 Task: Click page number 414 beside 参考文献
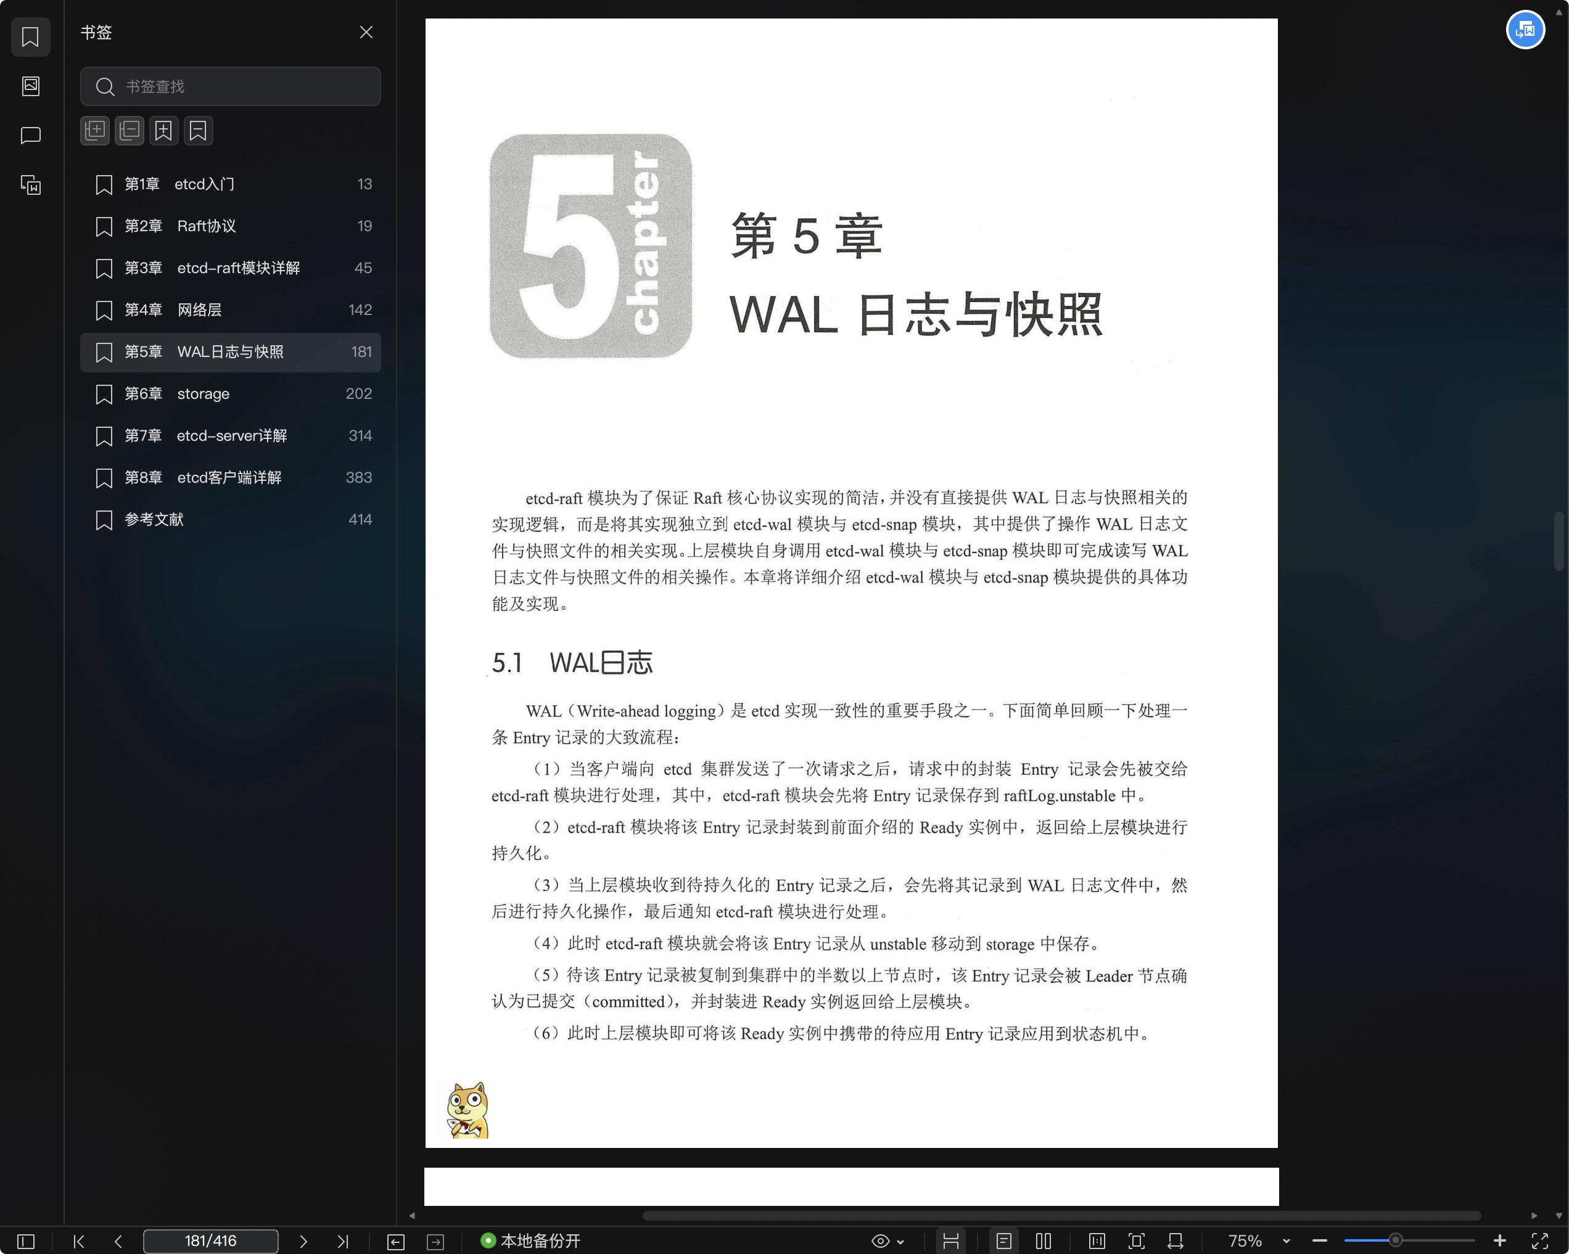coord(360,519)
